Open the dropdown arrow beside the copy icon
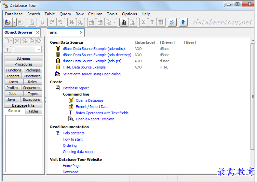Viewport: 257px width, 182px height. 115,22
